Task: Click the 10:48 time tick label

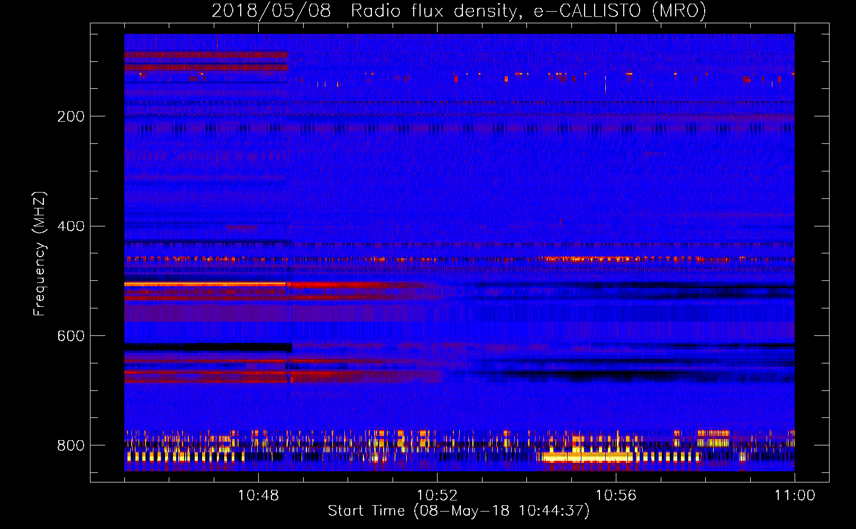Action: 258,496
